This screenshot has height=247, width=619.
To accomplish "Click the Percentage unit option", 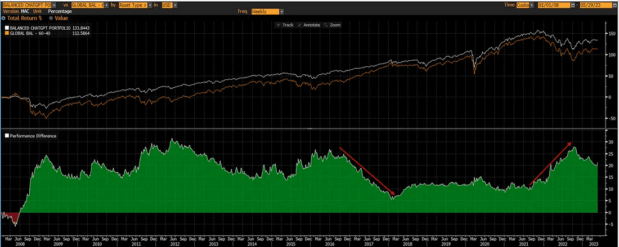I will [60, 11].
